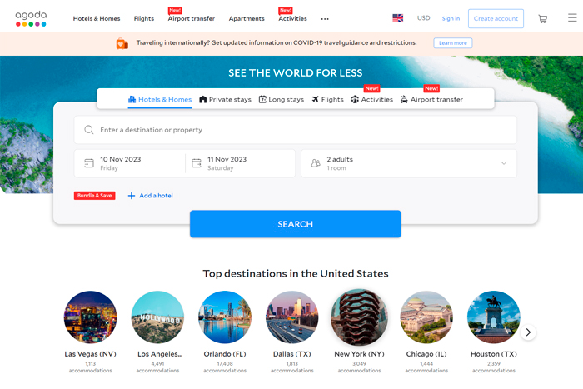Click the "Las Vegas (NV)" label
The height and width of the screenshot is (389, 583).
90,354
